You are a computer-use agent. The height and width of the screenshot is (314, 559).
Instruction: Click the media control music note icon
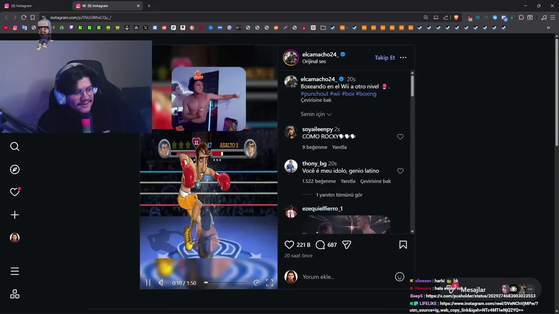pos(544,17)
